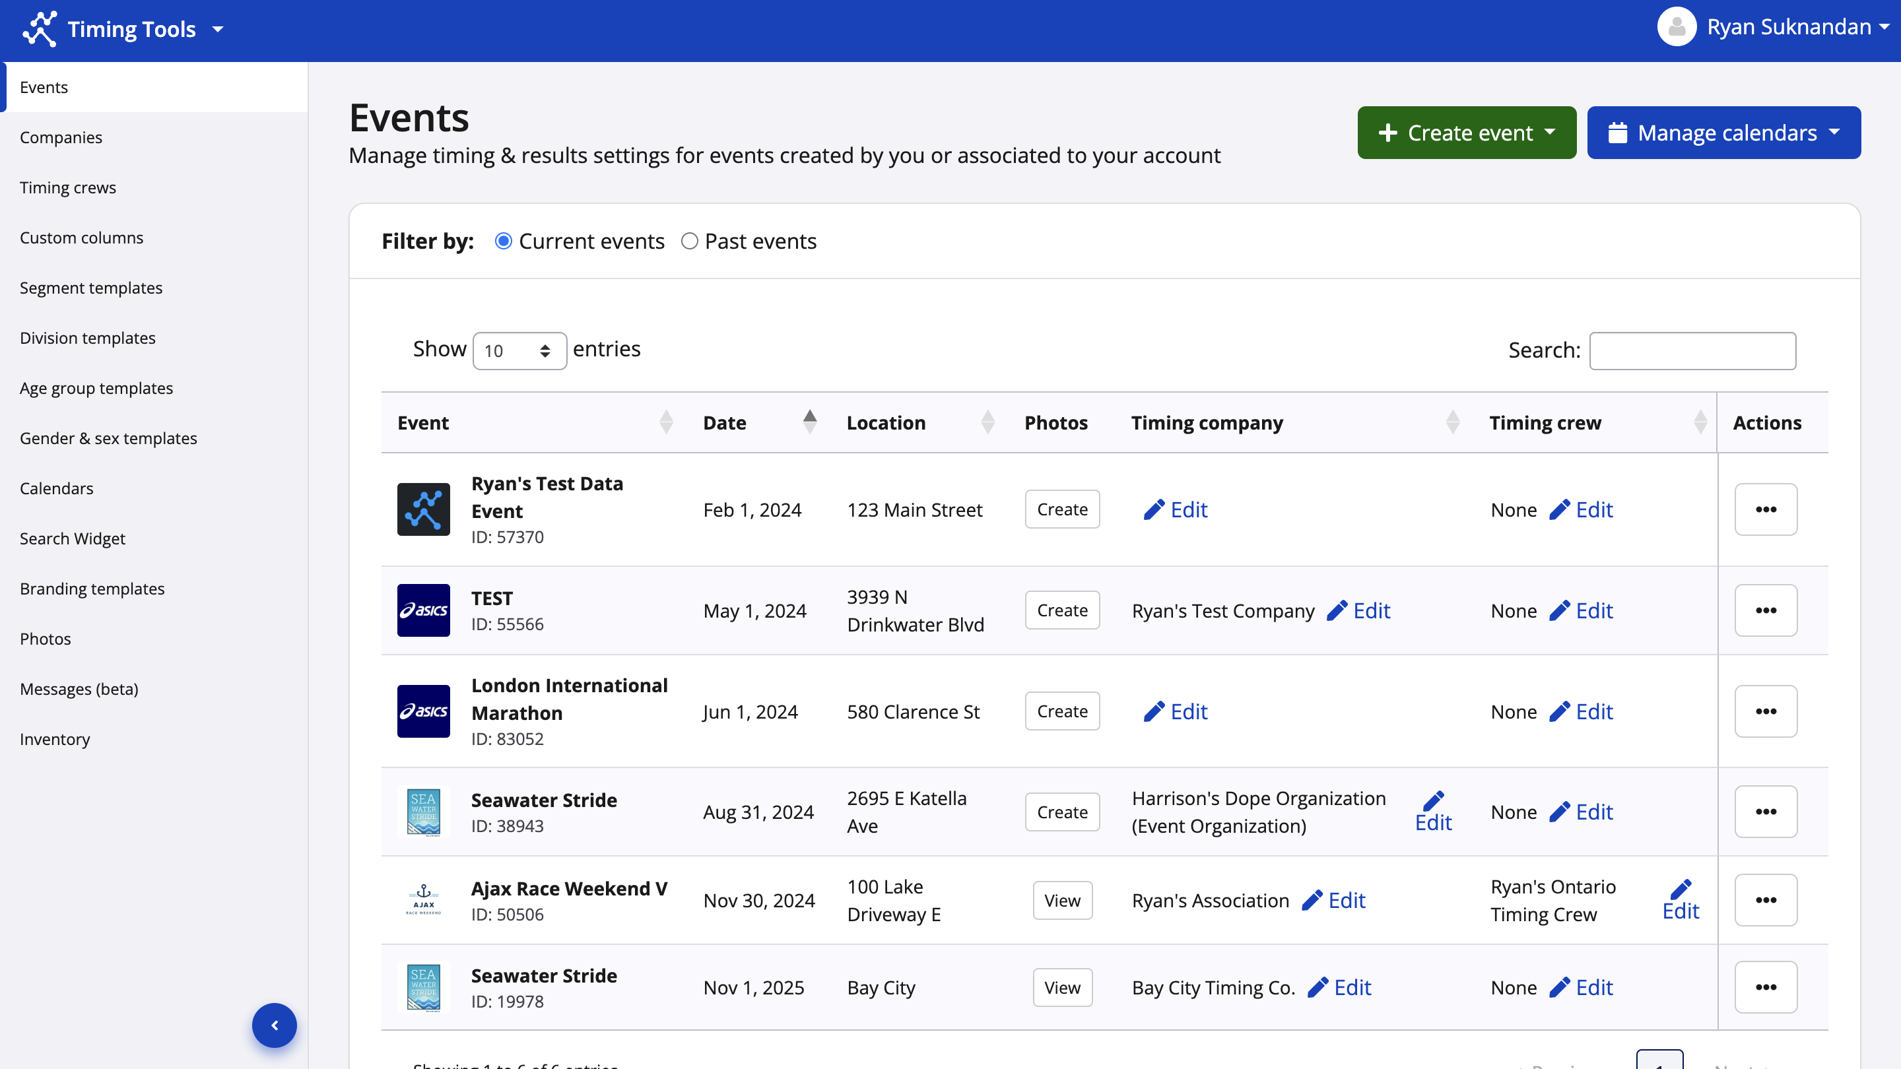Open three-dot actions for TEST event
Screen dimensions: 1901x1069
pyautogui.click(x=1765, y=610)
